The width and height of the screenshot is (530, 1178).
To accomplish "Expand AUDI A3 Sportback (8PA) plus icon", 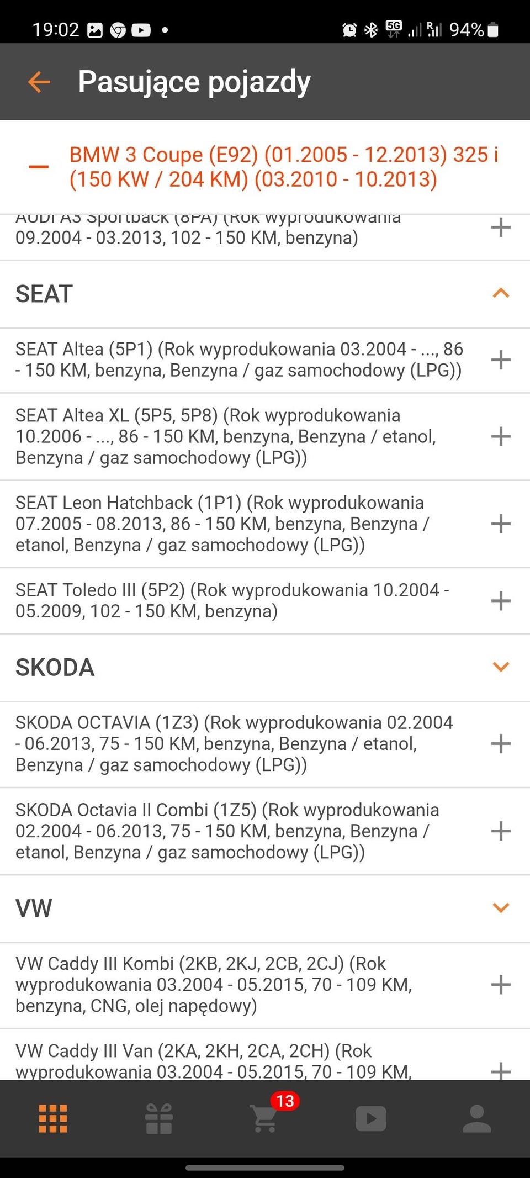I will click(x=501, y=227).
